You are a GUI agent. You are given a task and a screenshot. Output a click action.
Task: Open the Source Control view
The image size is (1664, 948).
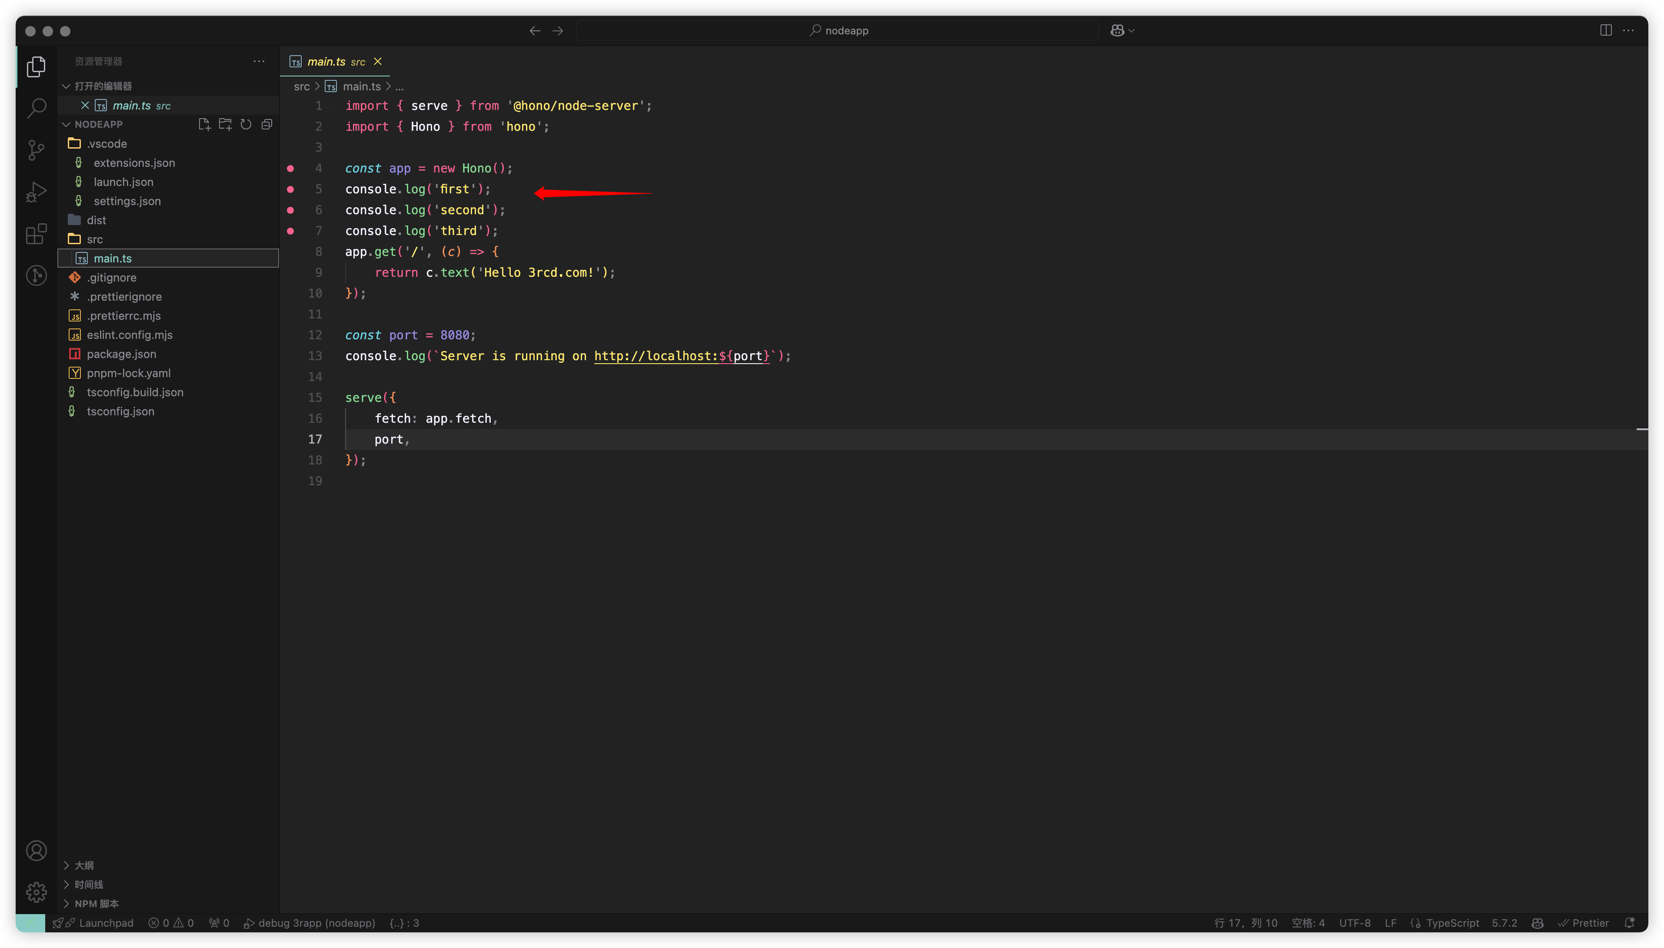(x=37, y=150)
